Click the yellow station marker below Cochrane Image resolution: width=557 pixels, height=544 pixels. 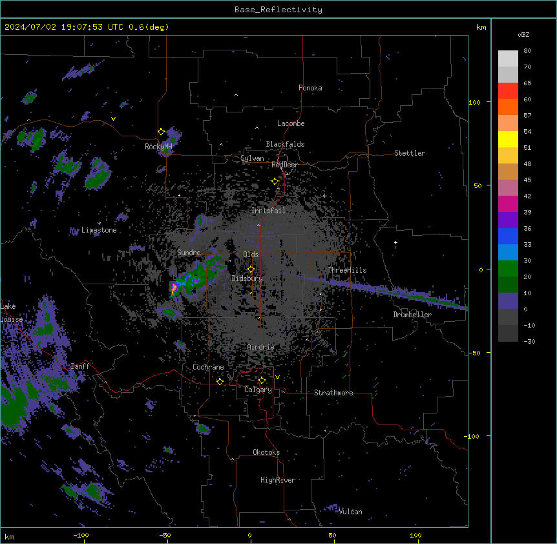[x=220, y=381]
